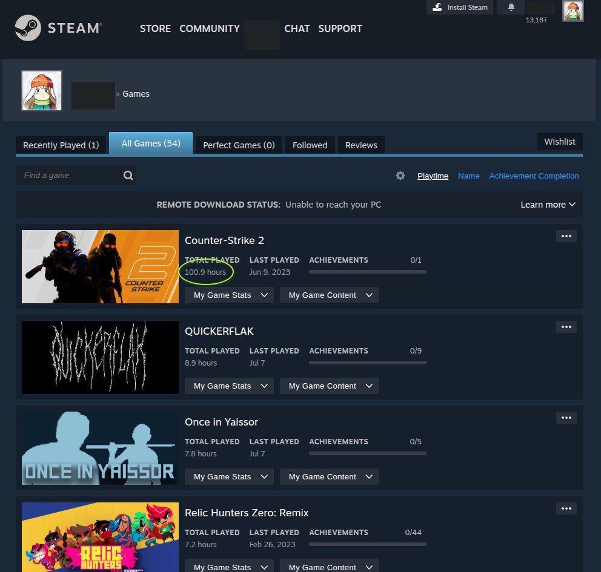Open the STORE menu in the header
This screenshot has height=572, width=601.
(155, 28)
